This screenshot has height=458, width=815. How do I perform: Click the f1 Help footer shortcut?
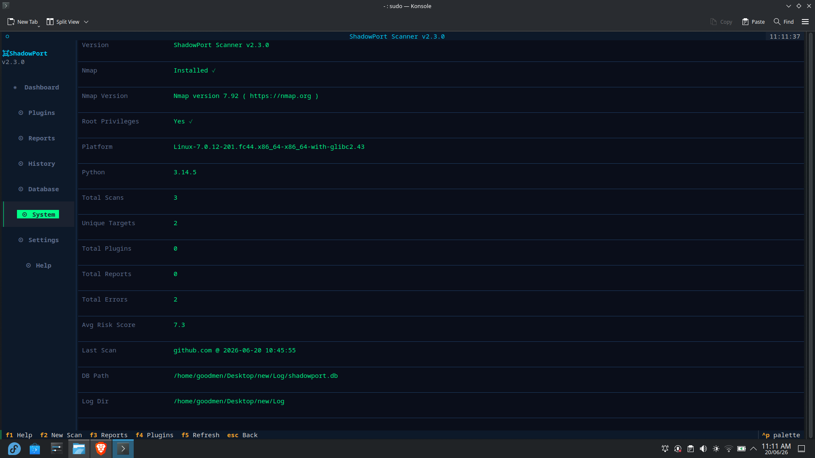click(x=19, y=435)
